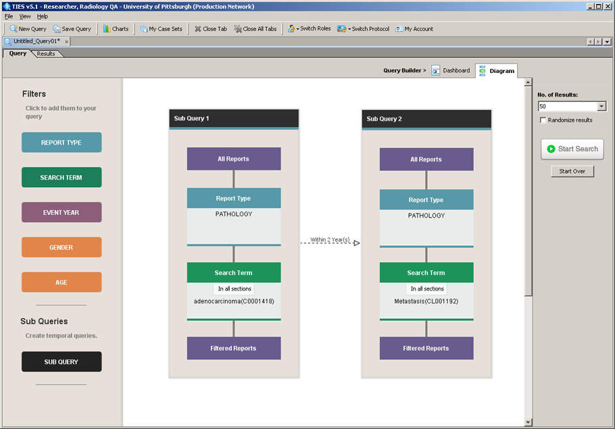Screen dimensions: 615x429
Task: Open My Account from toolbar
Action: click(x=414, y=28)
